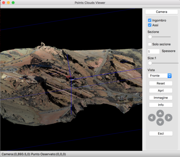Show details with Info button
Viewport: 180px width, 157px height.
pos(161,105)
